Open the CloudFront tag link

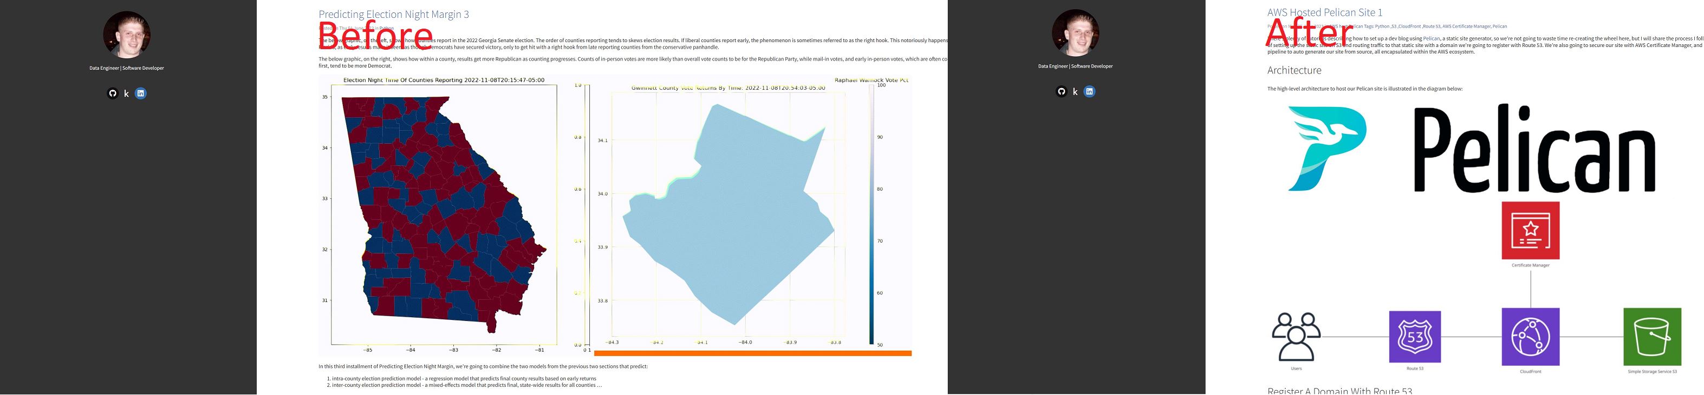1410,26
